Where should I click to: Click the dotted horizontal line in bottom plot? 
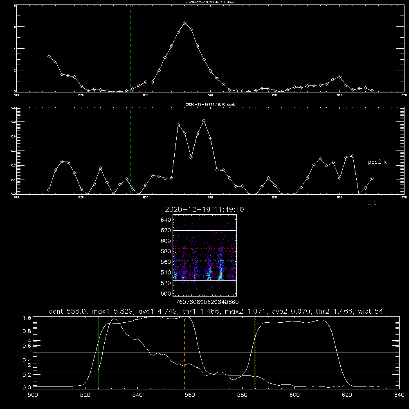[216, 371]
